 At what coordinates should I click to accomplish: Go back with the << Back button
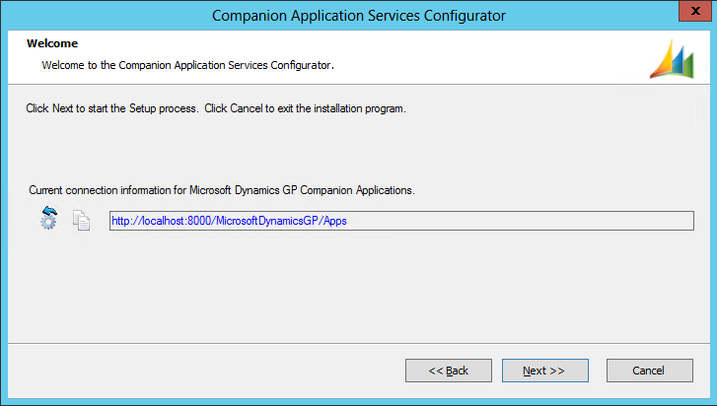pos(449,371)
